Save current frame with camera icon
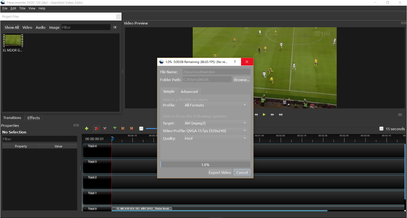The image size is (407, 218). click(400, 115)
